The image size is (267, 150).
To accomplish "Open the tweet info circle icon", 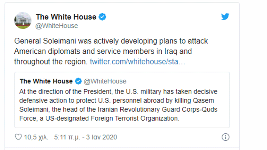I will coord(225,137).
